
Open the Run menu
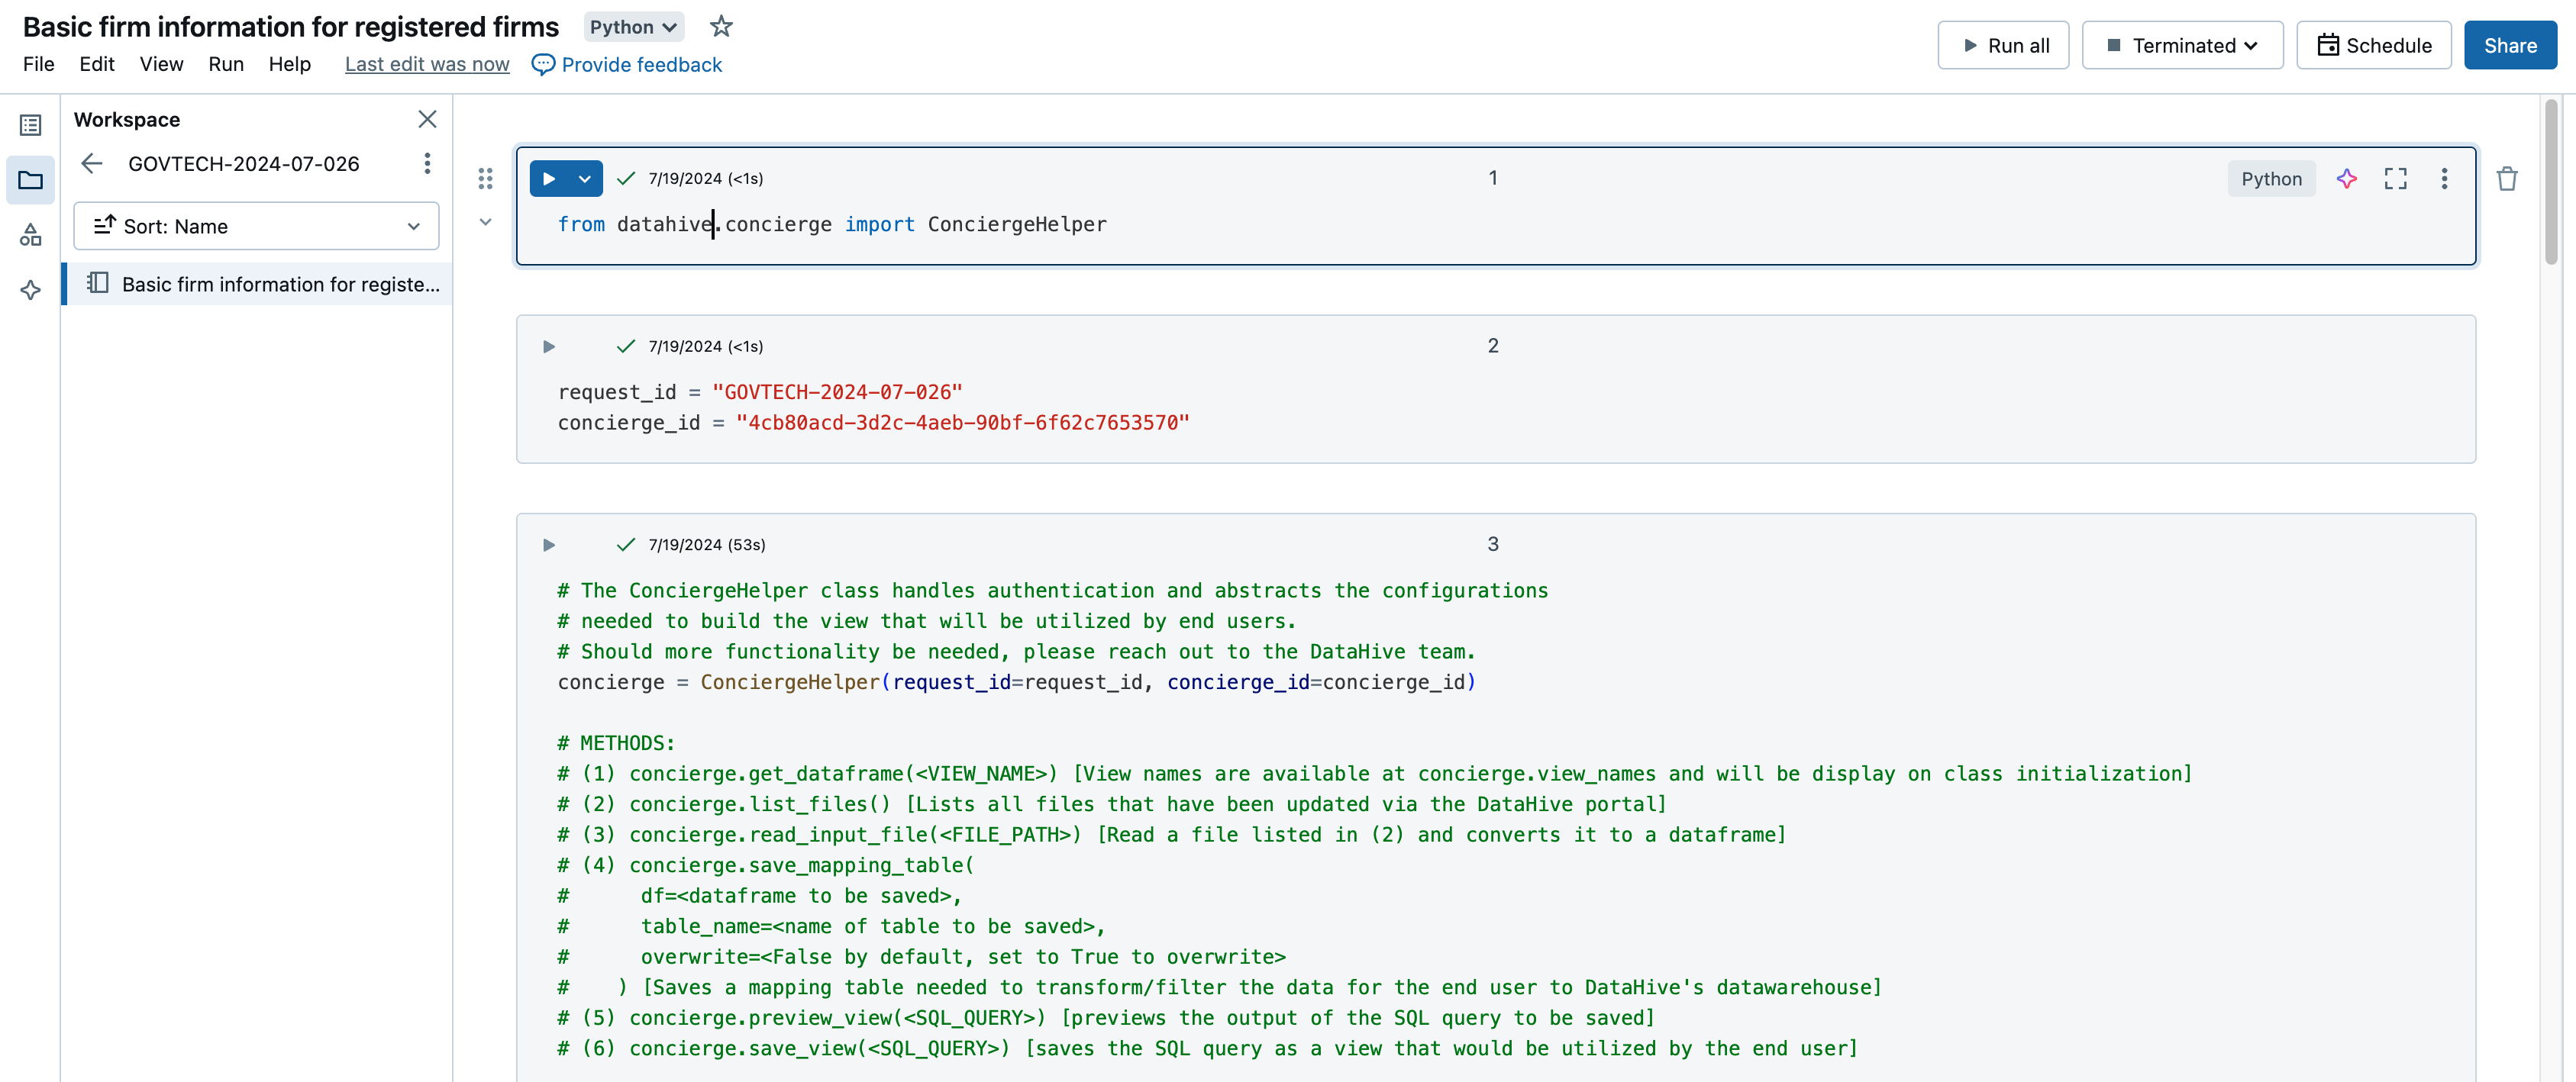226,64
